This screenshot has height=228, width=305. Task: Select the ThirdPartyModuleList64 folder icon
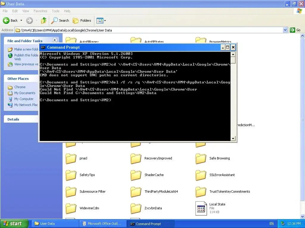pos(136,192)
